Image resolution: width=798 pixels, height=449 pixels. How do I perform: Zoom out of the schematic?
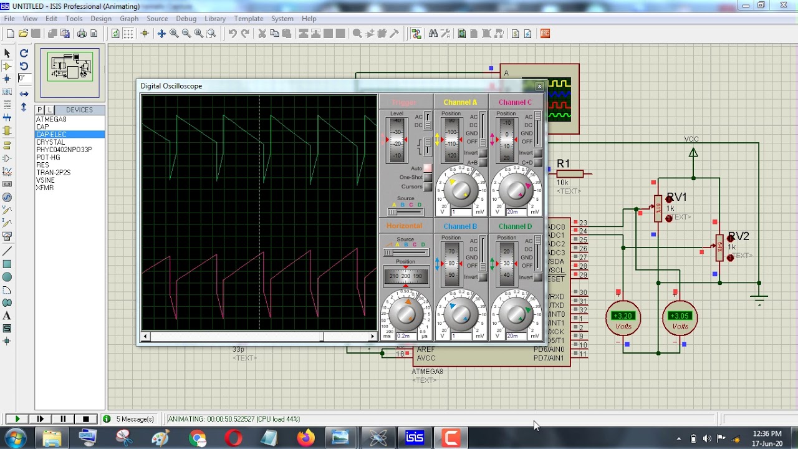coord(186,34)
